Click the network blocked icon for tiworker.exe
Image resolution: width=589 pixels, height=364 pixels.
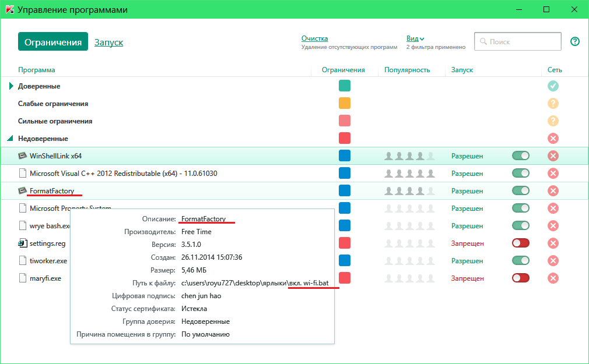tap(553, 261)
